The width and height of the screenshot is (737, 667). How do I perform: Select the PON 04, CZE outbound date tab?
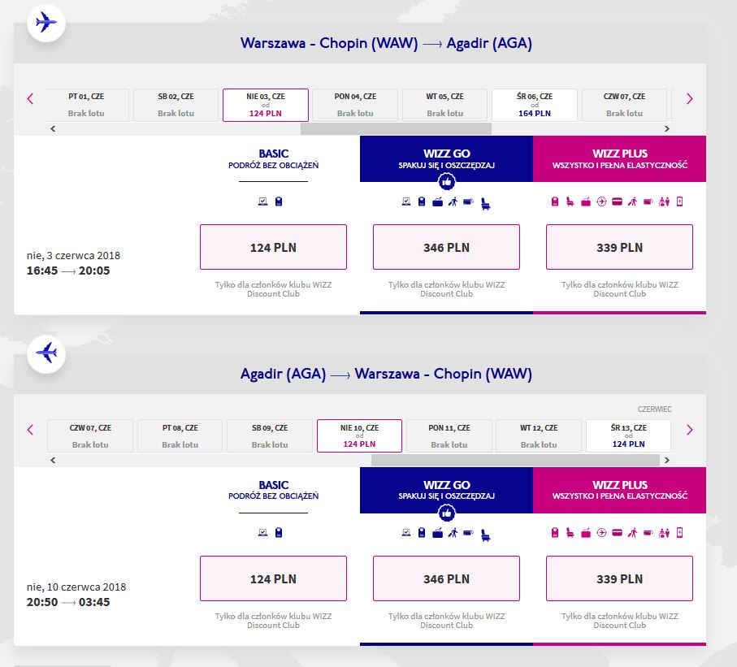tap(355, 105)
